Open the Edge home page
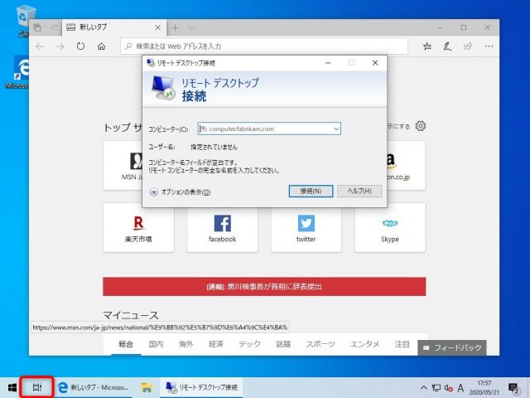This screenshot has height=398, width=530. (x=101, y=46)
